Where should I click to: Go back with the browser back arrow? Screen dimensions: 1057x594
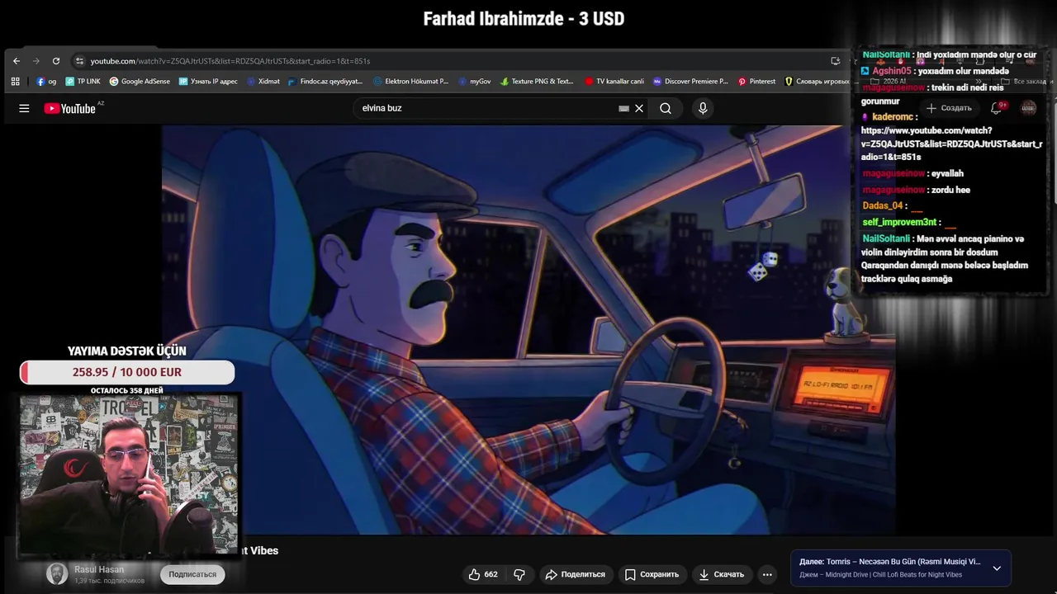(17, 61)
